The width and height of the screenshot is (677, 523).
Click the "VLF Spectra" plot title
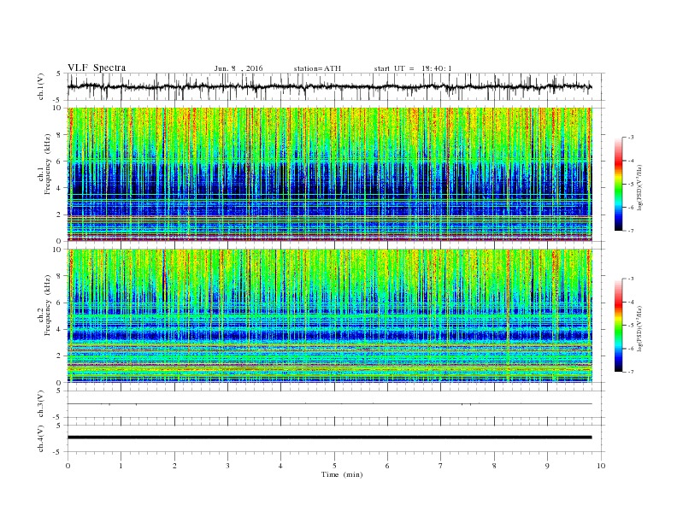click(x=97, y=68)
